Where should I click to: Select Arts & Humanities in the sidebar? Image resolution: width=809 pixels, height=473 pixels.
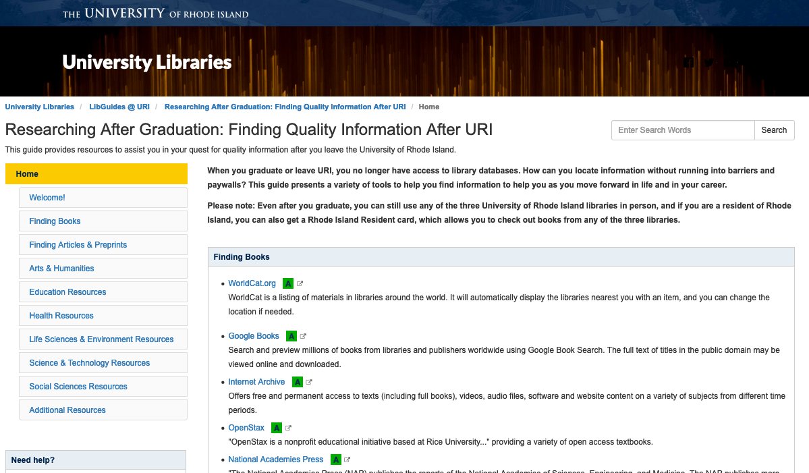pos(103,269)
